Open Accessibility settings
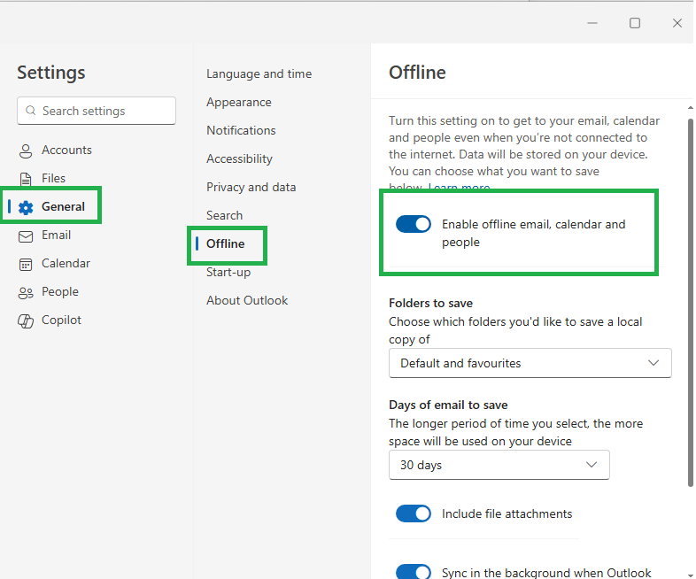Viewport: 696px width, 579px height. pos(239,158)
